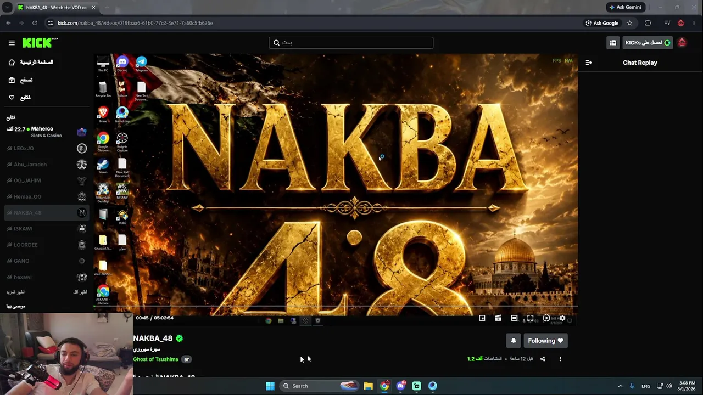Toggle notification bell for NAKBA_48
The height and width of the screenshot is (395, 703).
click(514, 341)
